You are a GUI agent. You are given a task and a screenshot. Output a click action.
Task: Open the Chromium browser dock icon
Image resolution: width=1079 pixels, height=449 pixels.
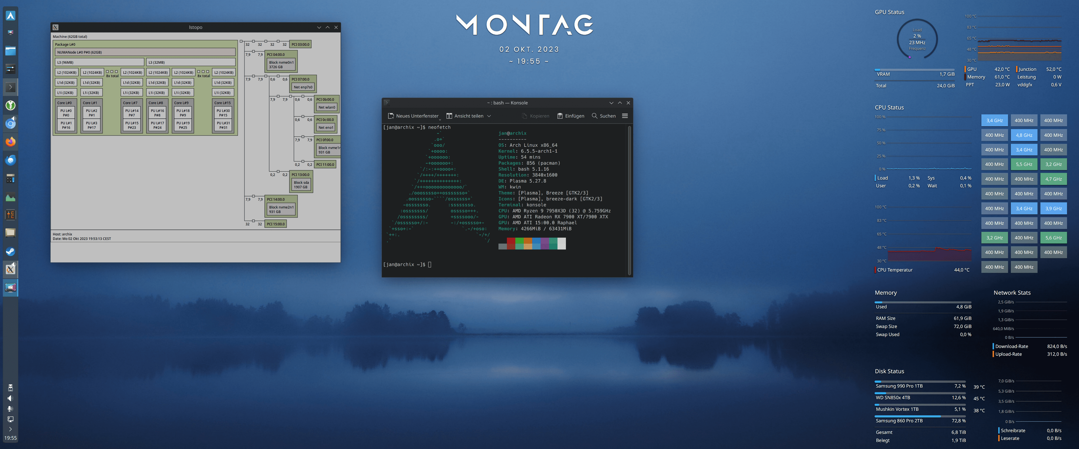(x=10, y=123)
